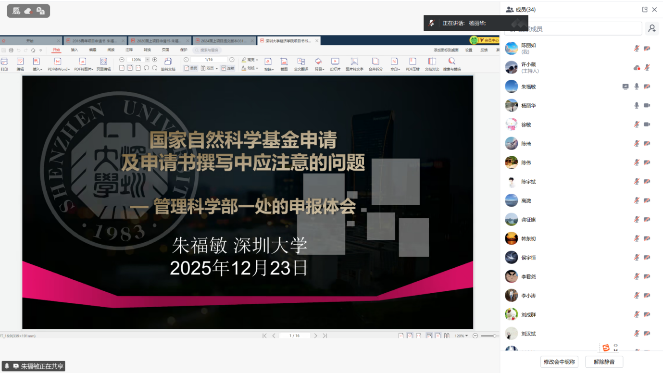Expand the 高亮 highlight dropdown
663x373 pixels.
tap(257, 60)
